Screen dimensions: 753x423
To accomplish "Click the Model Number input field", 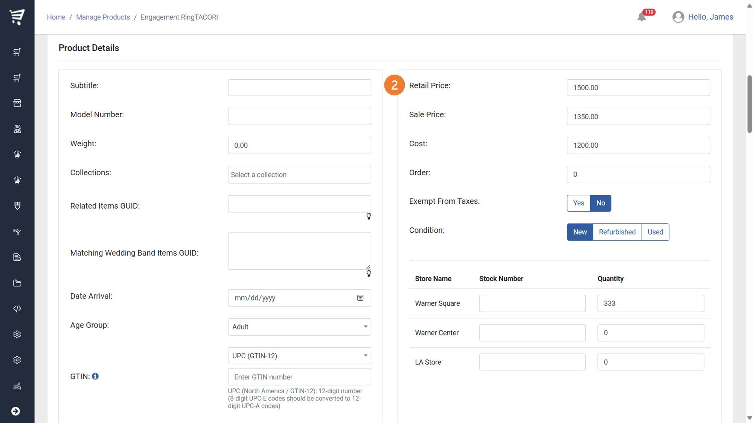I will point(299,116).
